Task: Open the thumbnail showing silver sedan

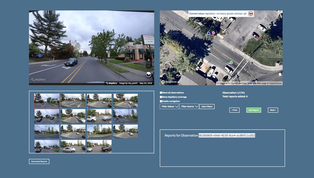Action: click(73, 146)
